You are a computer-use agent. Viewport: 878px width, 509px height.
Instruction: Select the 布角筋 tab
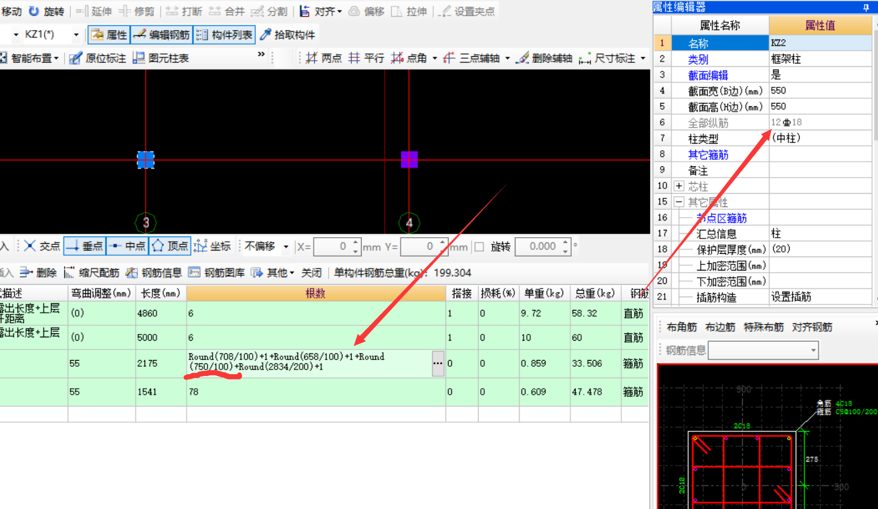pyautogui.click(x=681, y=327)
